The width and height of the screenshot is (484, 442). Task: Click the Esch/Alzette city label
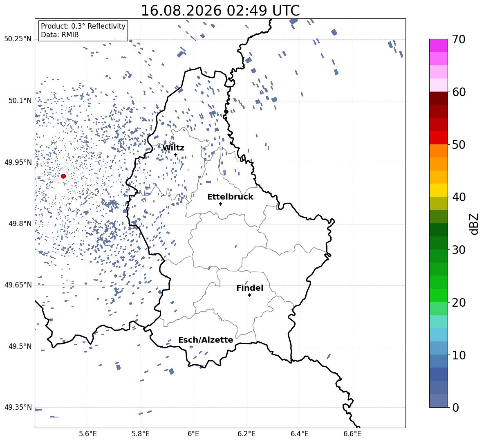point(206,340)
